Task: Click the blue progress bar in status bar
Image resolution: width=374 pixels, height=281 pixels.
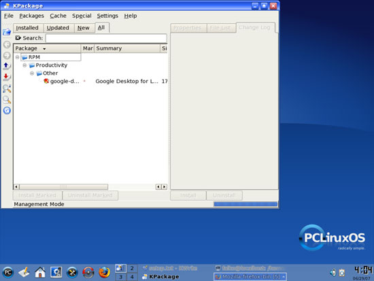Action: 245,204
